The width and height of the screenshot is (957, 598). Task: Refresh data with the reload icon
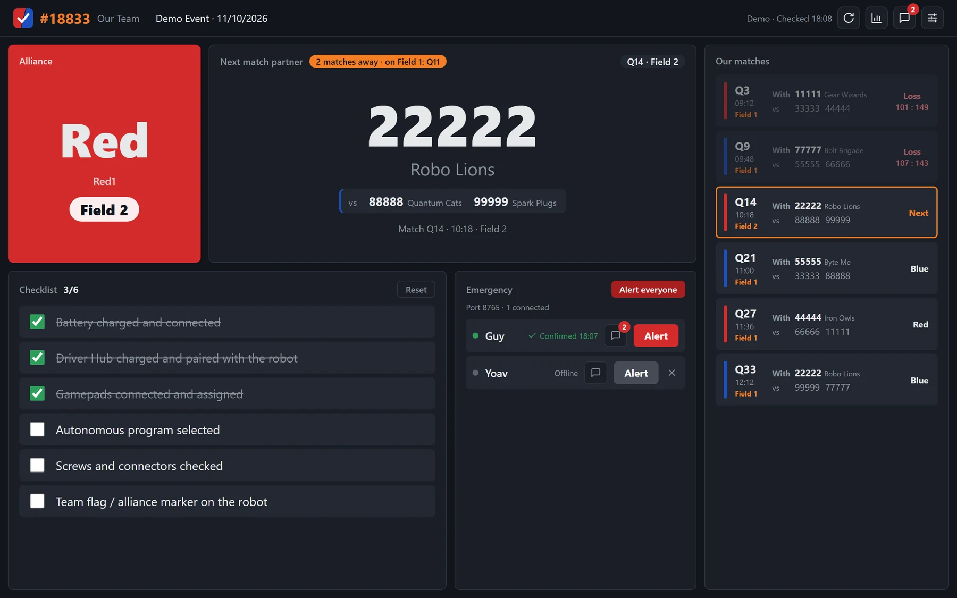[849, 18]
